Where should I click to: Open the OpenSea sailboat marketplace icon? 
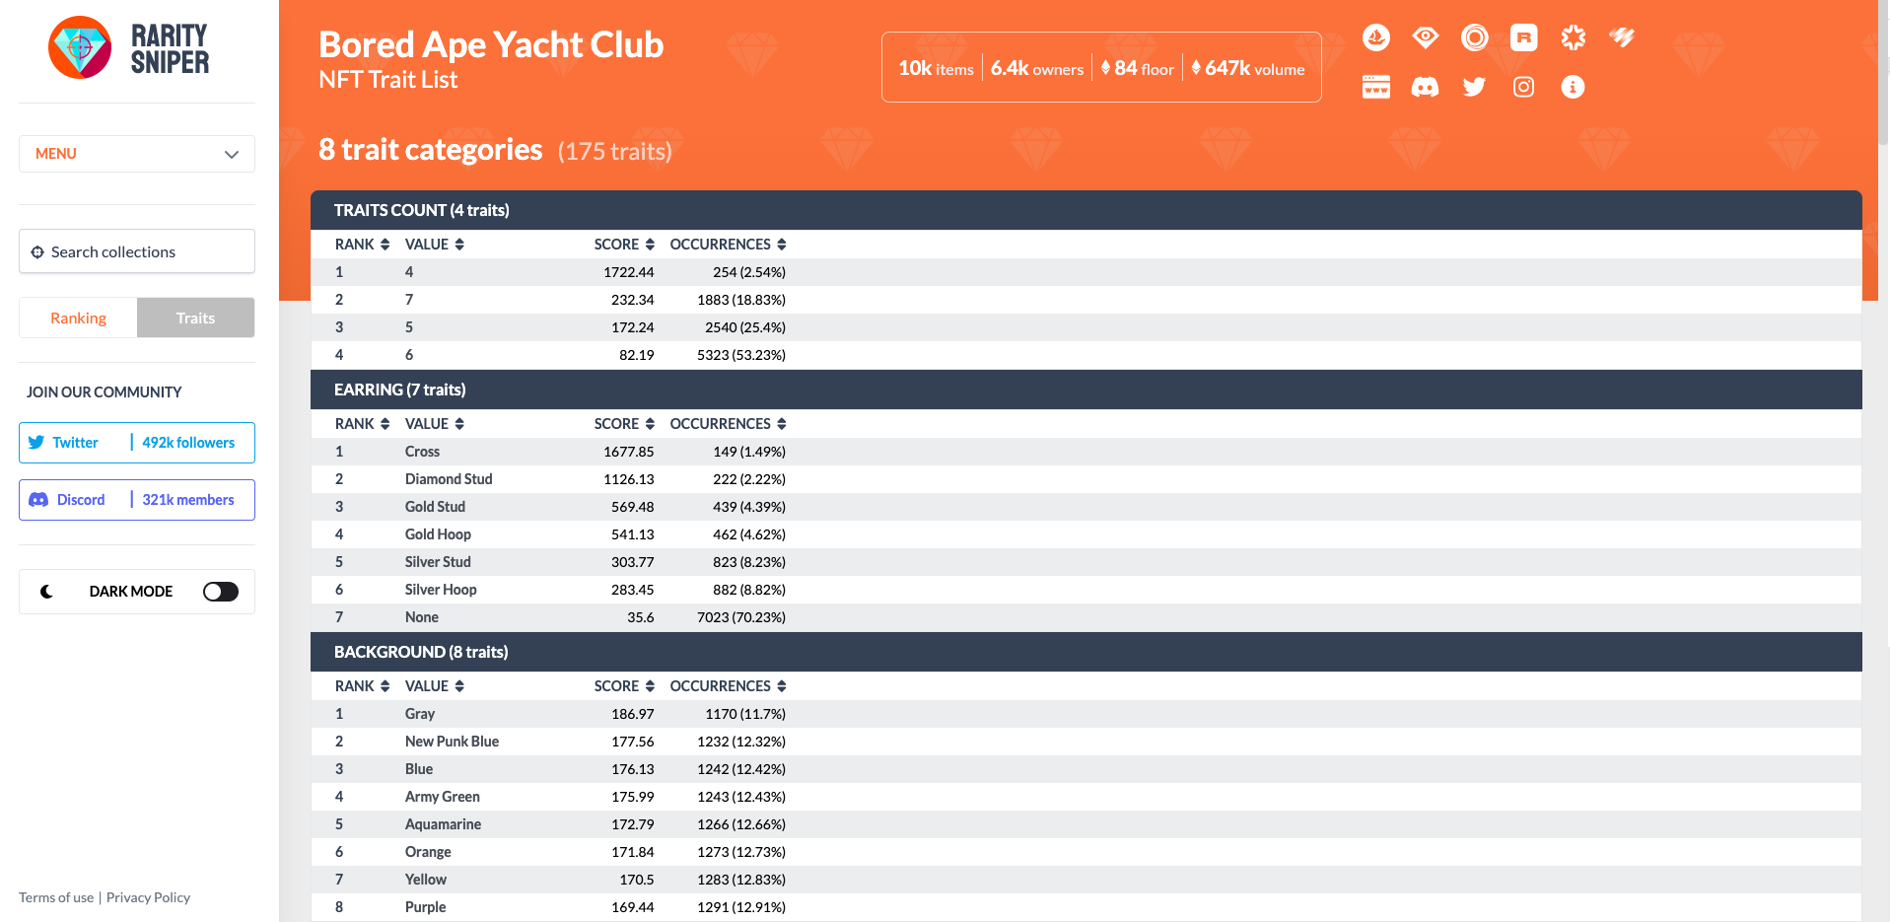pos(1375,37)
